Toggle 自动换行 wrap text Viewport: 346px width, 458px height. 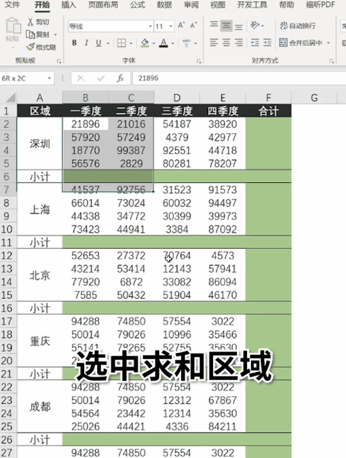pos(298,26)
